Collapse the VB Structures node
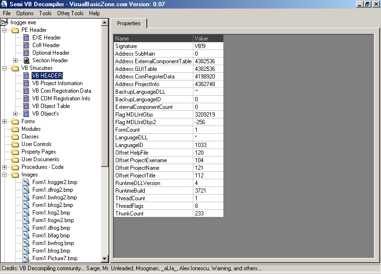The height and width of the screenshot is (274, 381). click(4, 68)
